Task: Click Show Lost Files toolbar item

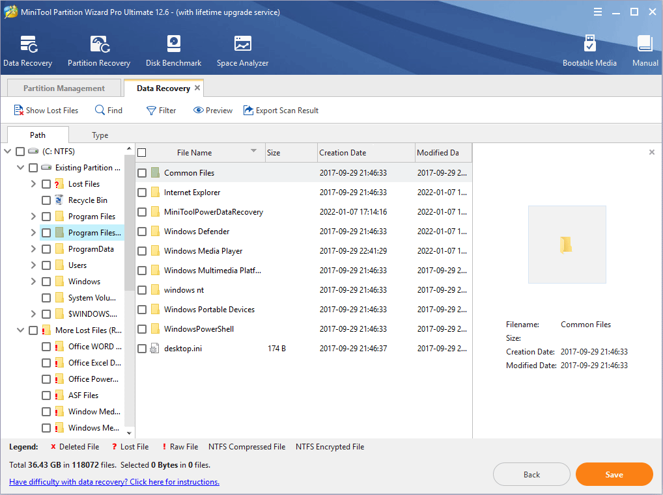Action: pos(46,110)
